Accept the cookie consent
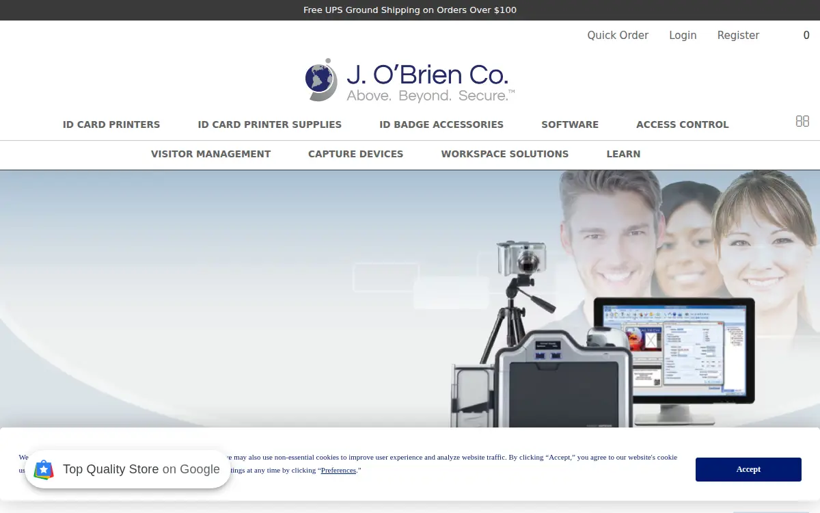The width and height of the screenshot is (820, 513). click(x=748, y=469)
